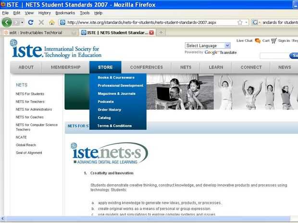Click the Google search engine icon
The height and width of the screenshot is (223, 298).
tap(255, 23)
